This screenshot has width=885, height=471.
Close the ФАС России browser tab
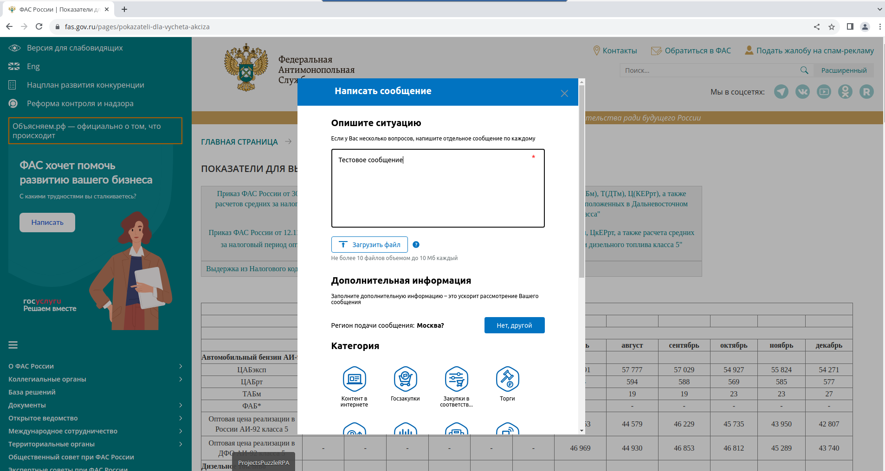coord(107,9)
